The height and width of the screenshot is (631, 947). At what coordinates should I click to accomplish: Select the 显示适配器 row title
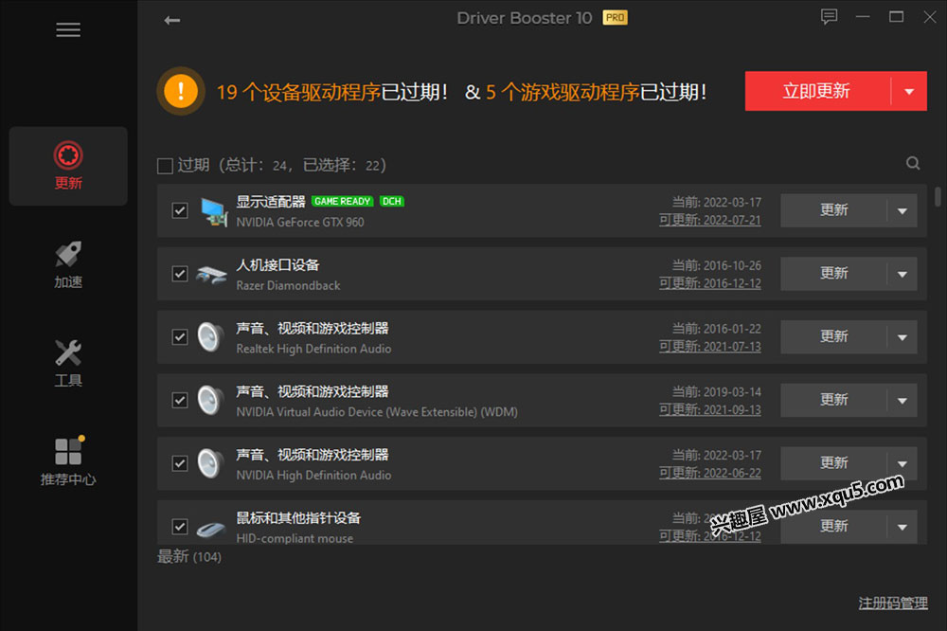[271, 202]
